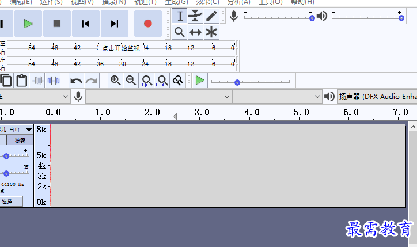Open the 效果(C) menu
This screenshot has width=417, height=247.
208,2
